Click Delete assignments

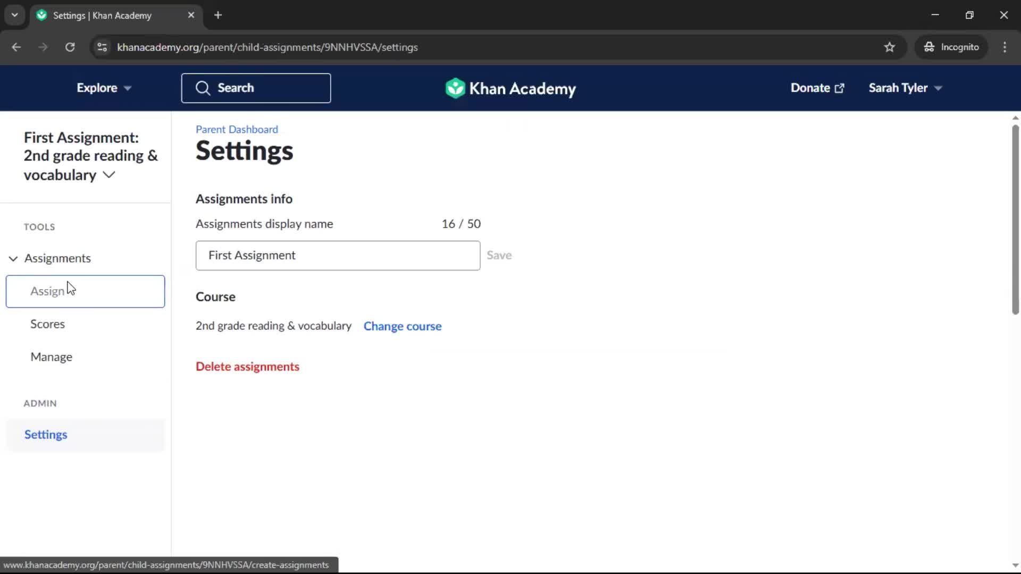(x=247, y=367)
